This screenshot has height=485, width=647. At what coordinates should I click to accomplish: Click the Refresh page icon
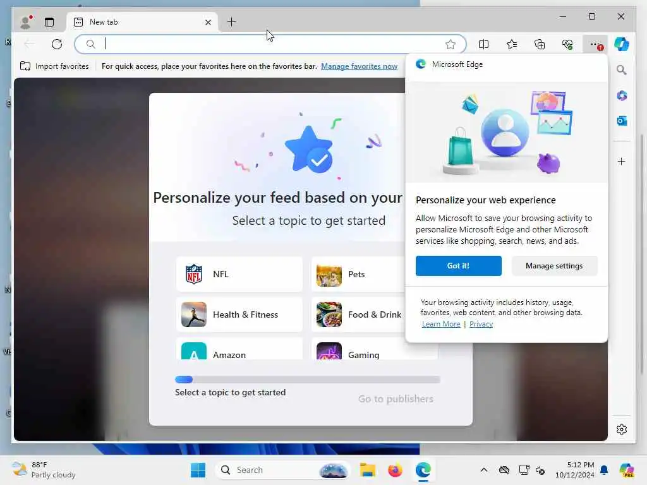pos(57,44)
